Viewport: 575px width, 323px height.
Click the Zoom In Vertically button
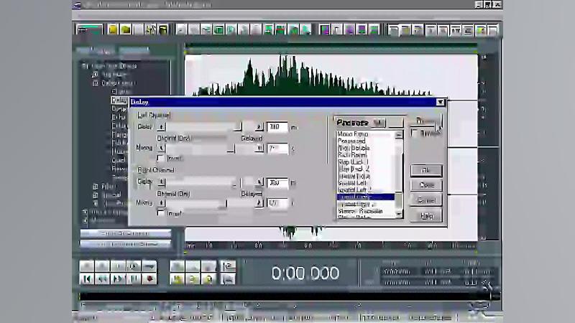pyautogui.click(x=228, y=266)
